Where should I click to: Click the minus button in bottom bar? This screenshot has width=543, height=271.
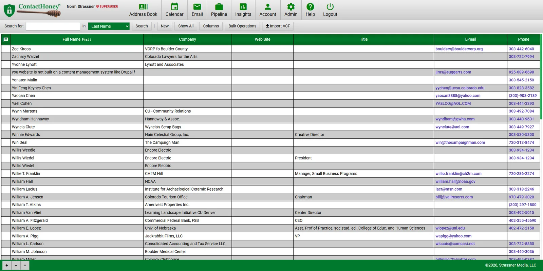tap(16, 266)
